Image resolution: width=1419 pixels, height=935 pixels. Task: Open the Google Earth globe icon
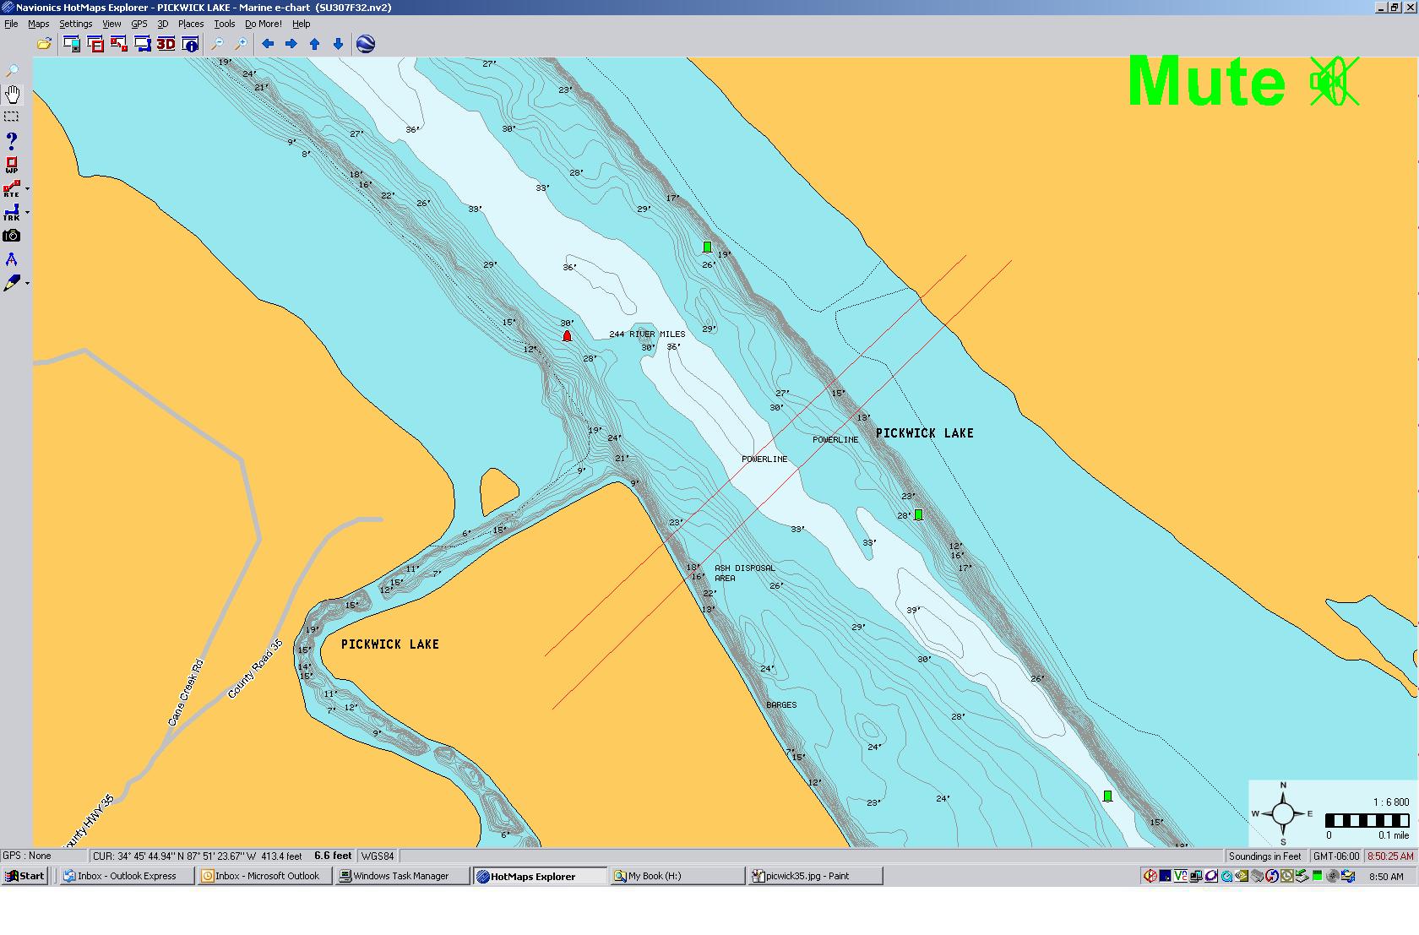366,44
